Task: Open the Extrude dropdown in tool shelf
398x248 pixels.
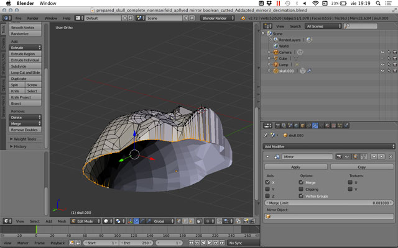Action: click(25, 48)
